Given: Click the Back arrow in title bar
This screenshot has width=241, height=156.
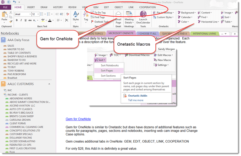Looking at the screenshot, I should (9, 2).
